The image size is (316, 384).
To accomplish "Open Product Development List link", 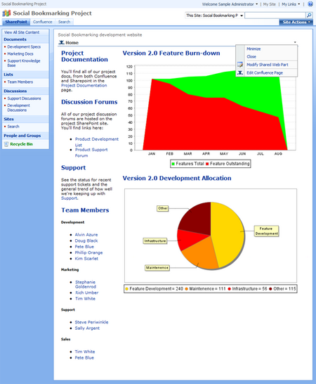I will pyautogui.click(x=97, y=142).
